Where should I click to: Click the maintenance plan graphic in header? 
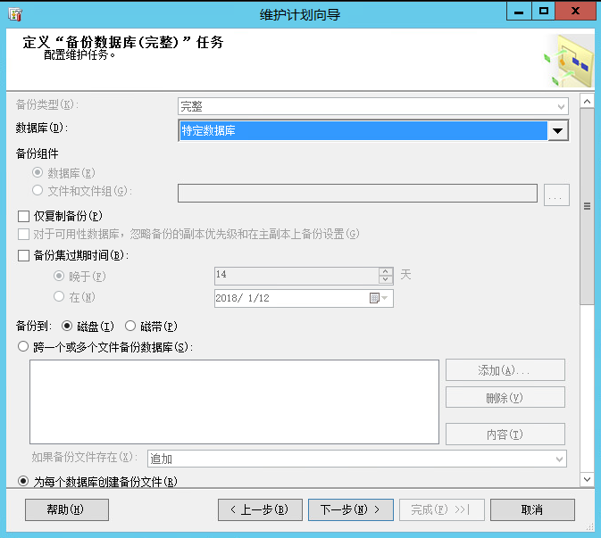click(568, 62)
